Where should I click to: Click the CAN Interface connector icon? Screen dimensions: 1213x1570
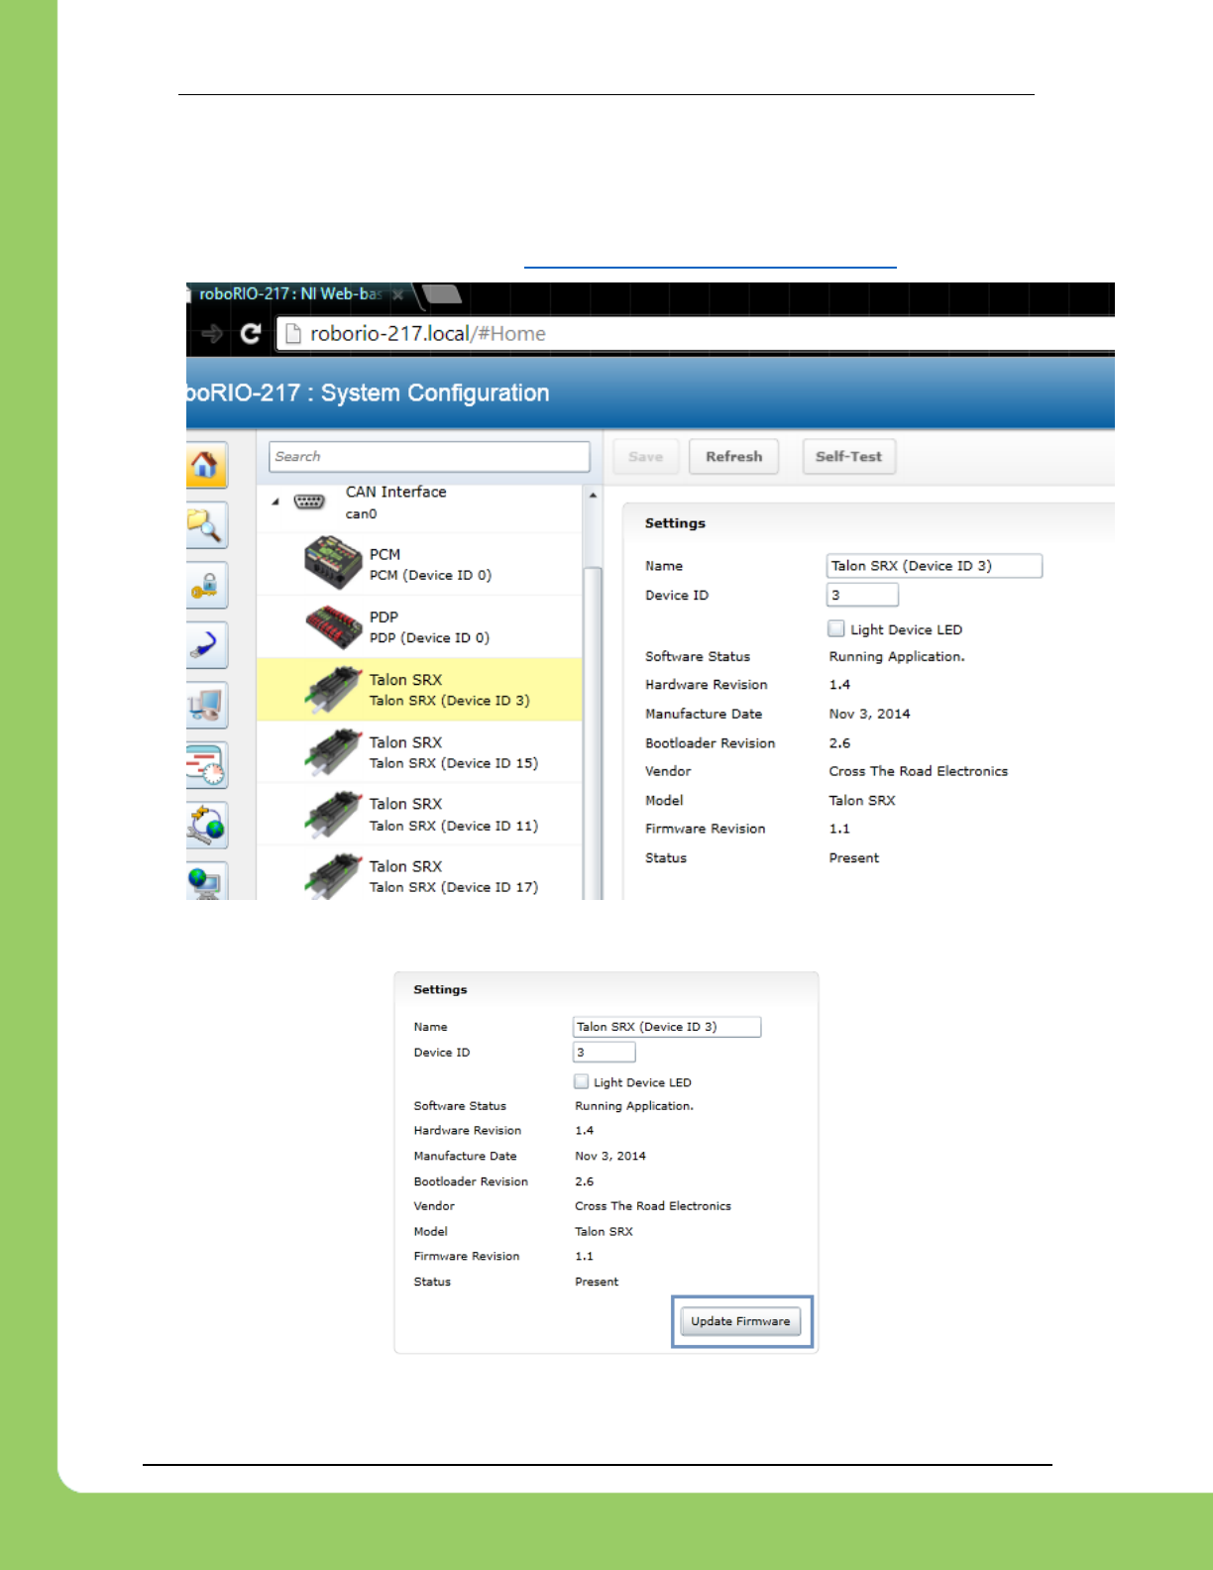coord(309,502)
